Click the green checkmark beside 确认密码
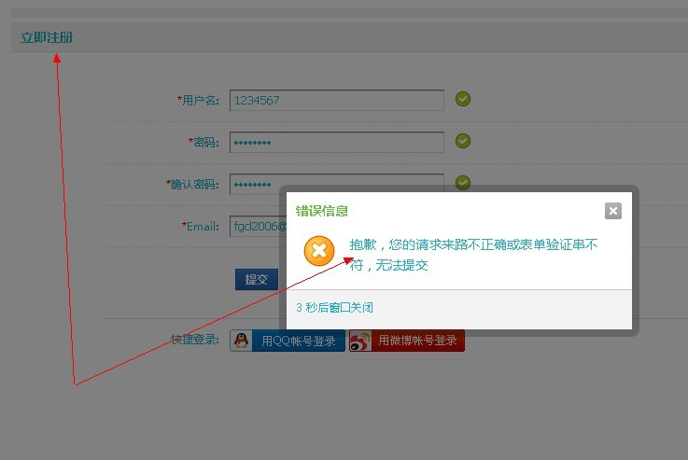The image size is (688, 460). (462, 182)
